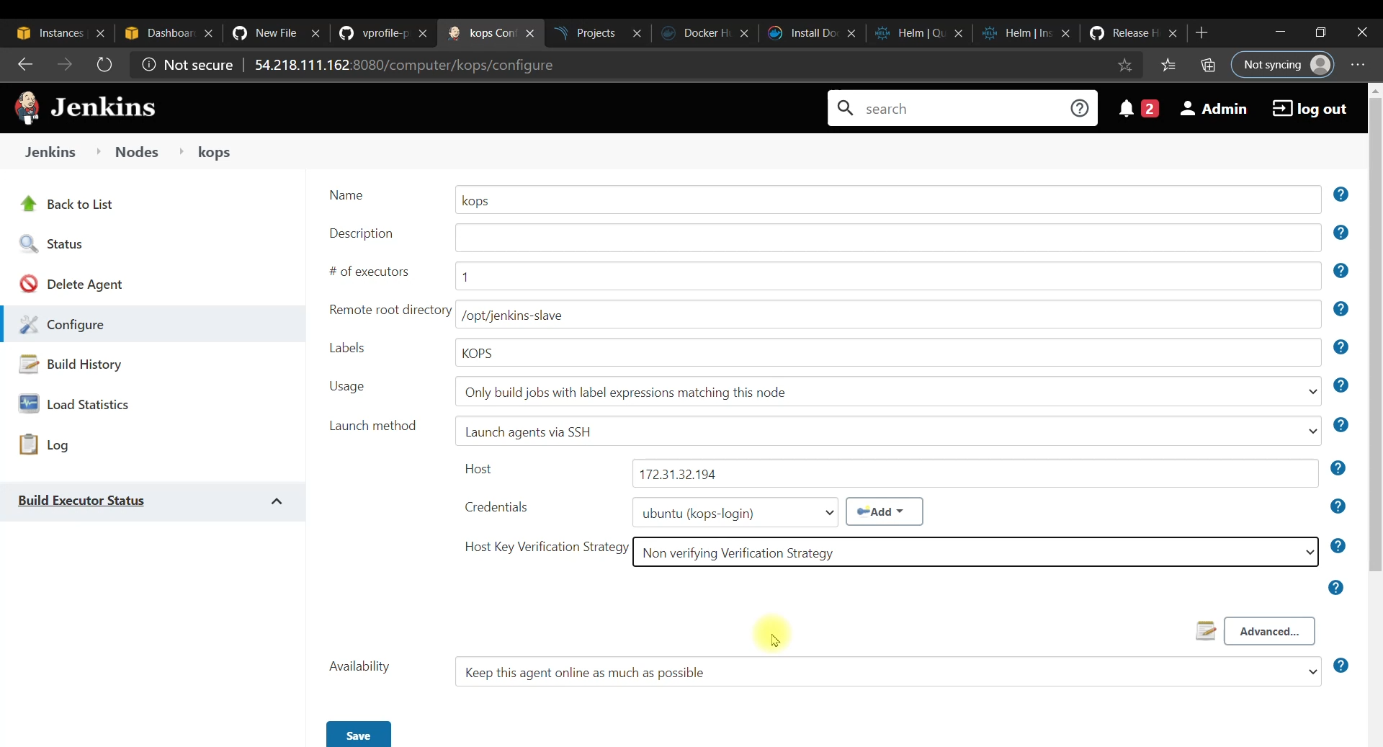
Task: Open Status page in sidebar
Action: pyautogui.click(x=64, y=244)
